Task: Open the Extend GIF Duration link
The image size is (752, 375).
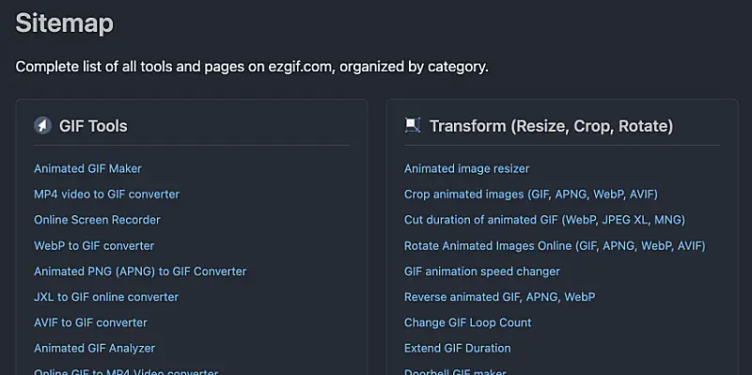Action: (x=458, y=348)
